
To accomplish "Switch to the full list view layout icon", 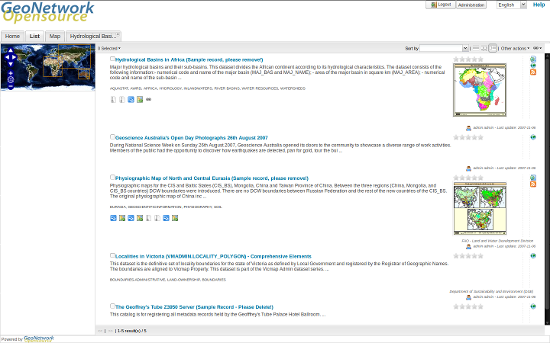I will tap(493, 48).
